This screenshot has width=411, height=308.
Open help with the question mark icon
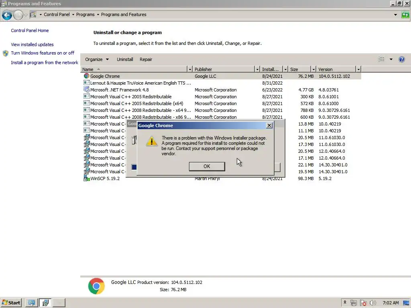pos(401,59)
